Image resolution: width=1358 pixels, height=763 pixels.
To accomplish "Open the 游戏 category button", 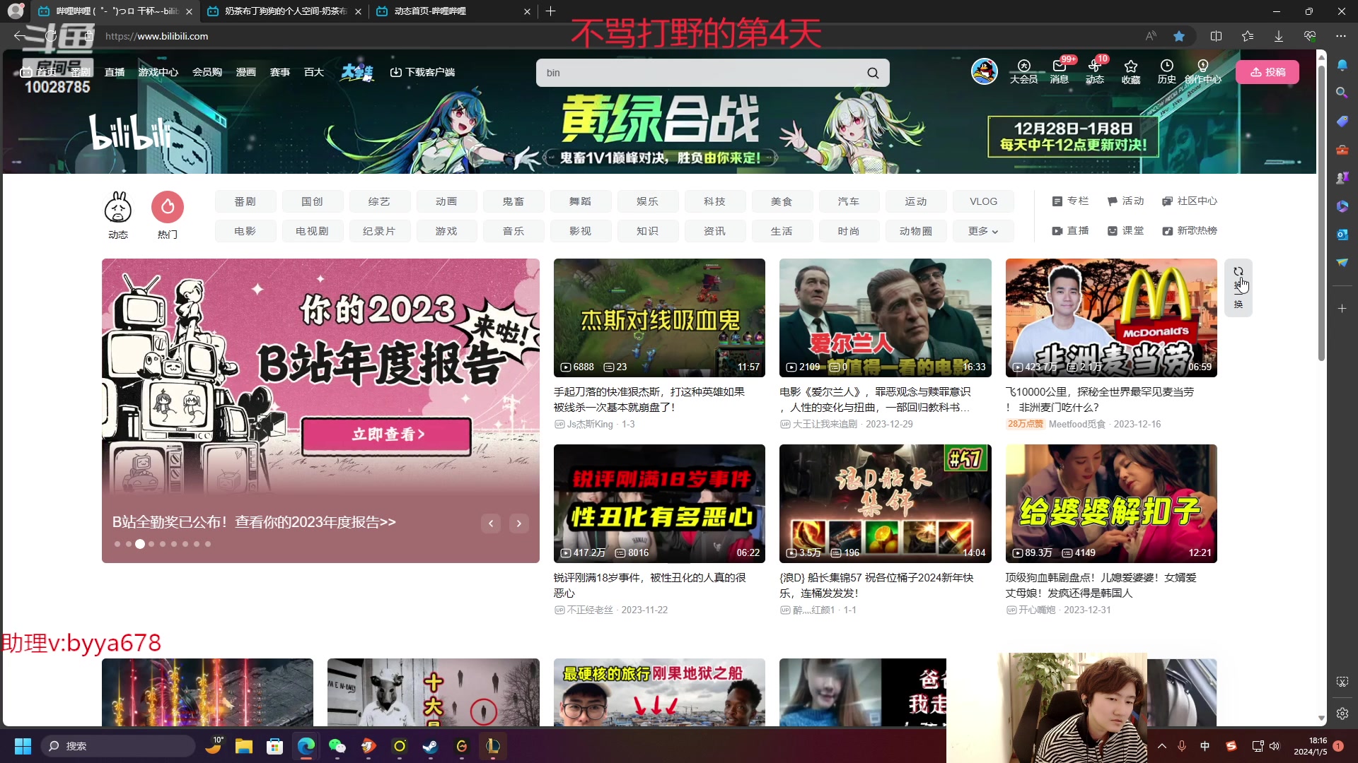I will point(446,231).
